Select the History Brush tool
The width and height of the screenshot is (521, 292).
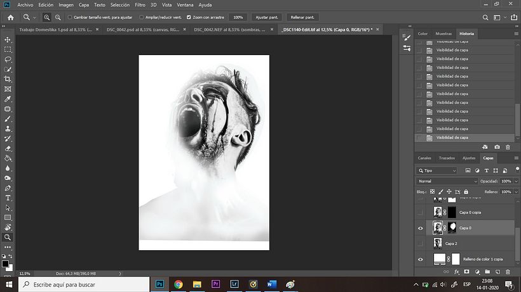[x=8, y=139]
